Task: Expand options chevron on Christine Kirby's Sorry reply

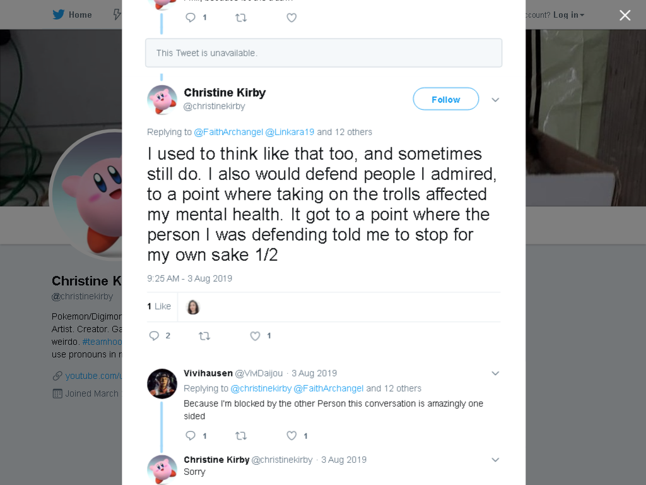Action: (495, 460)
